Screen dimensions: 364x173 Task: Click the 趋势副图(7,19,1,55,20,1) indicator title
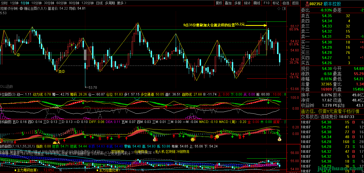click(17, 146)
